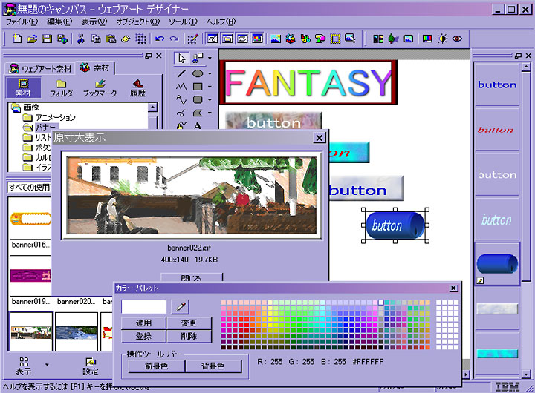Click the Cut scissors icon
Image resolution: width=535 pixels, height=393 pixels.
[x=80, y=39]
